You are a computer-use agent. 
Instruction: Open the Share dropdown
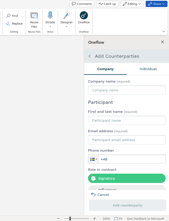157,4
